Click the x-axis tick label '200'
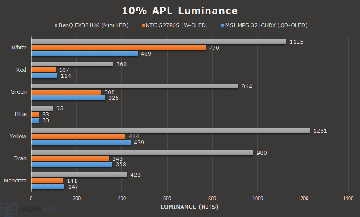Viewport: 360px width, 217px height. pos(77,198)
